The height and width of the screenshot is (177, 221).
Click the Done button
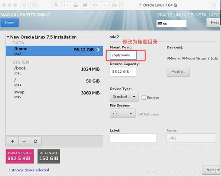[x=9, y=23]
